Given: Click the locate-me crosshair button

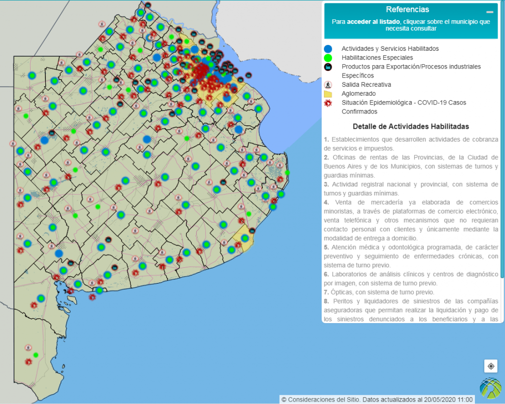Looking at the screenshot, I should click(491, 367).
